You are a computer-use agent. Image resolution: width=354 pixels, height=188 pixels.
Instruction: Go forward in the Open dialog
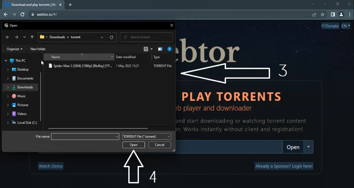pos(17,37)
